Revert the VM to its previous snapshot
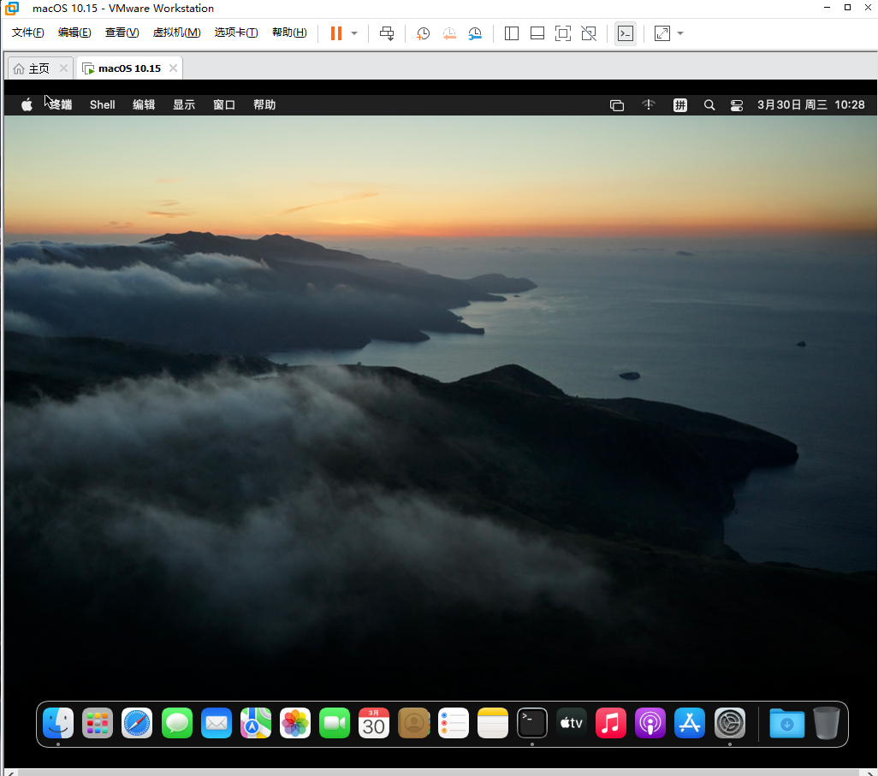 pos(449,33)
